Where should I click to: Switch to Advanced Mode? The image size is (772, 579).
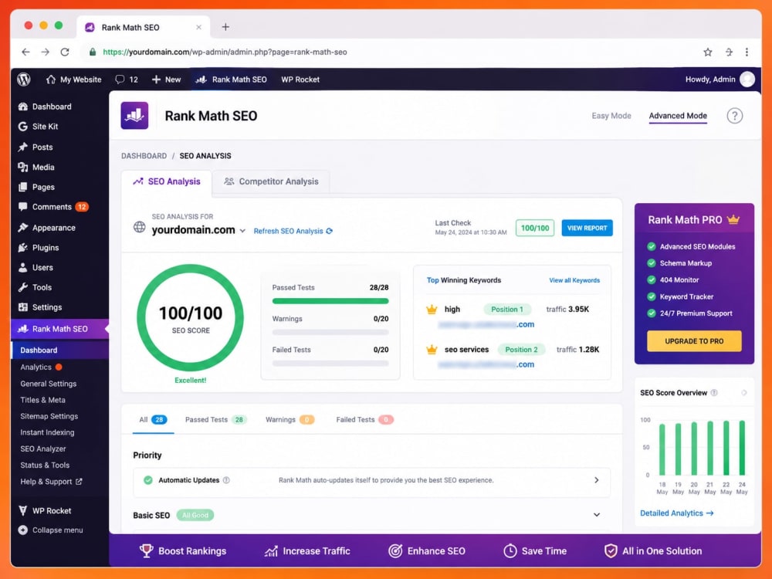coord(678,116)
